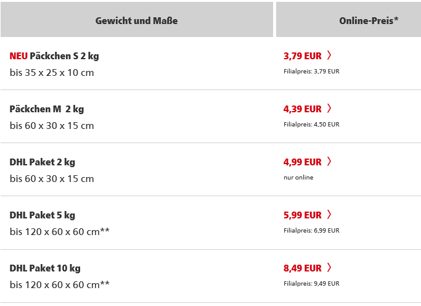Select the Päckchen M 2 kg title
421x306 pixels.
click(47, 109)
